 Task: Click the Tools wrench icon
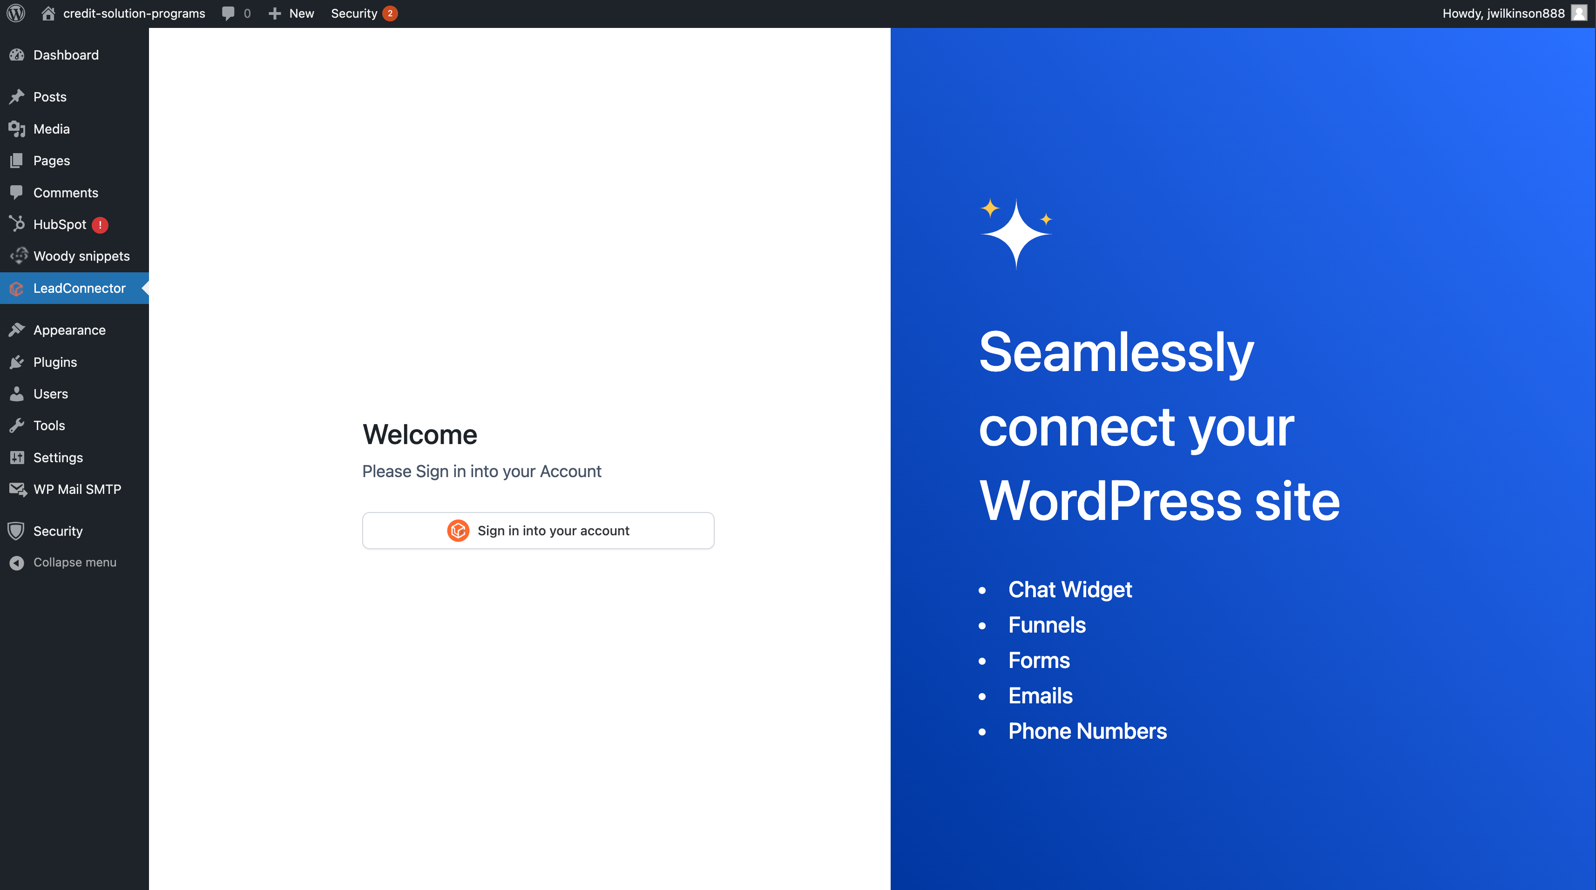pyautogui.click(x=17, y=425)
